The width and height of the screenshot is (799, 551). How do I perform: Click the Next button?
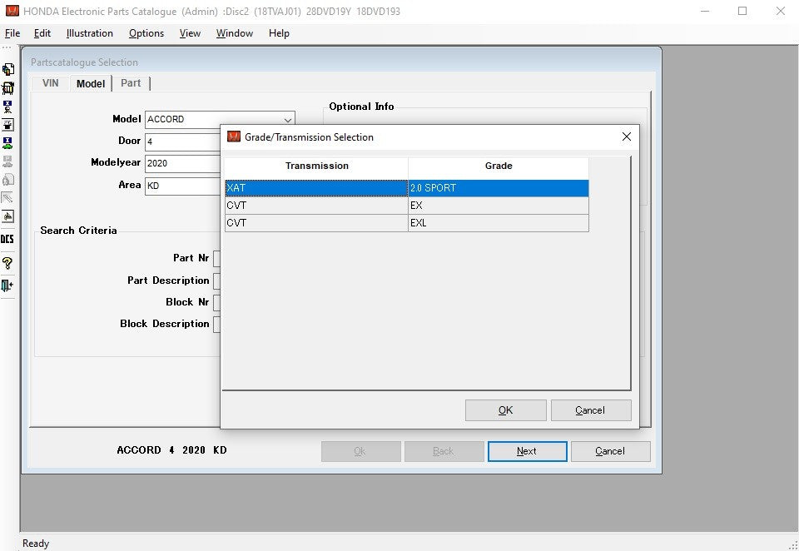pyautogui.click(x=527, y=451)
